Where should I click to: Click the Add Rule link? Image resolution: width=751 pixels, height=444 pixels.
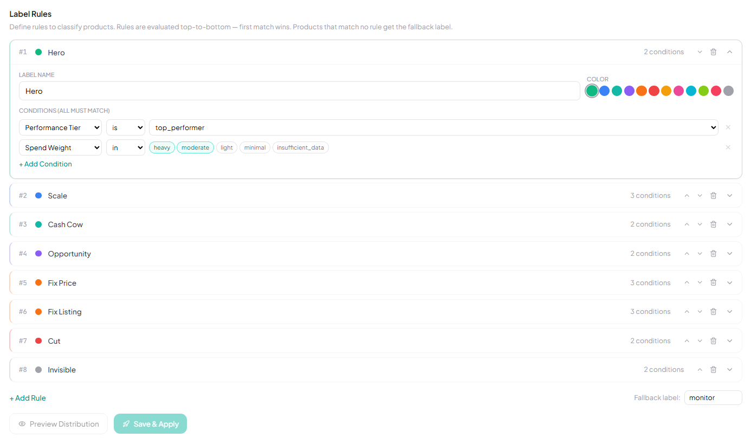click(27, 397)
